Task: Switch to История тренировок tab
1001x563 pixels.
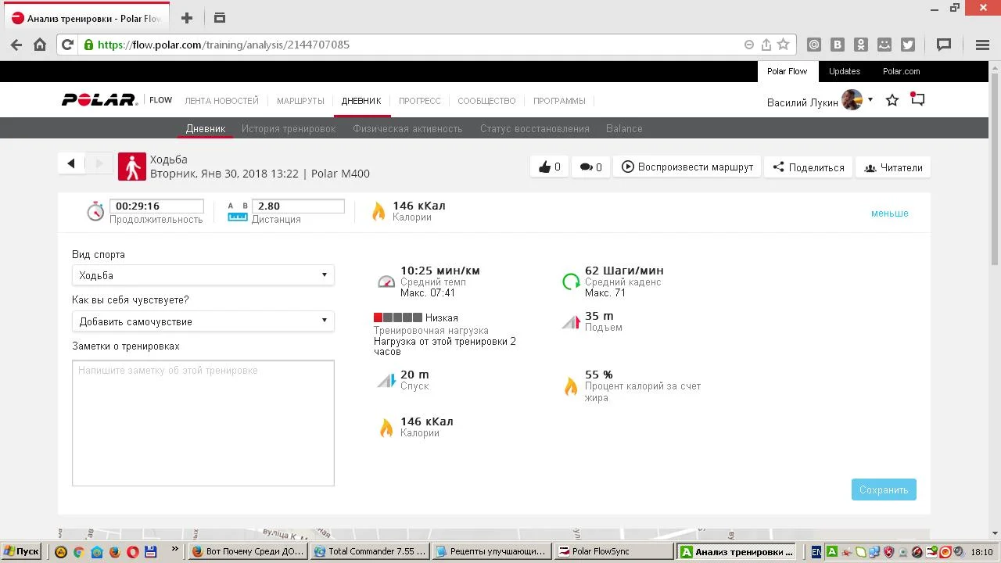Action: [289, 129]
